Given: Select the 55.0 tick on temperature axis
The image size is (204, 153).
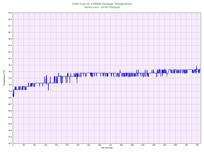Looking at the screenshot, I should click(x=10, y=143).
